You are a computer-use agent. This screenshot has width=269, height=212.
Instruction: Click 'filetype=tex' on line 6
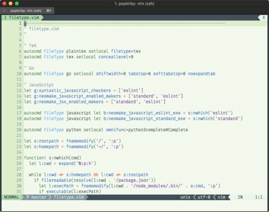[126, 51]
